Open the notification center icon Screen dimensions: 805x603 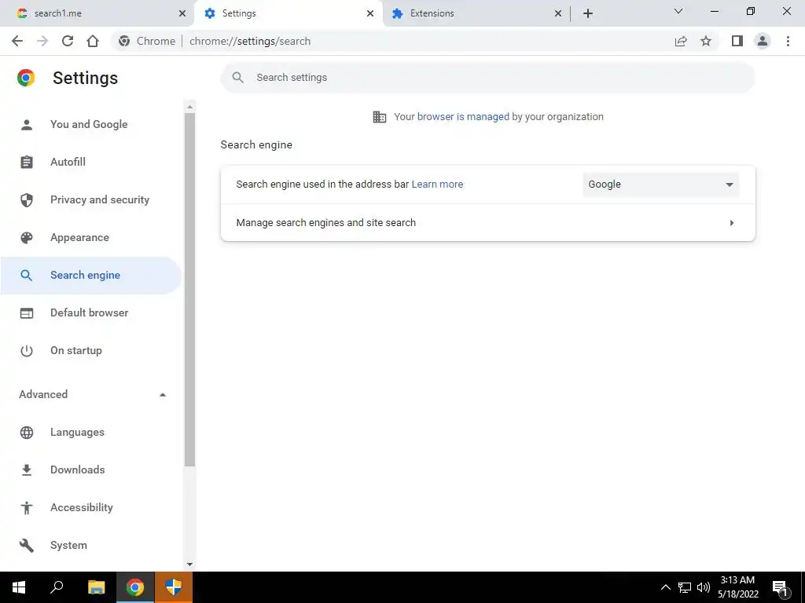point(781,587)
